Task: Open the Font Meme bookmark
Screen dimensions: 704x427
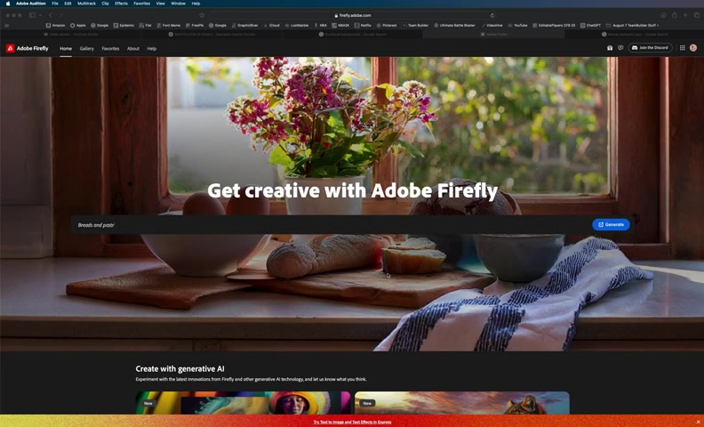Action: coord(168,25)
